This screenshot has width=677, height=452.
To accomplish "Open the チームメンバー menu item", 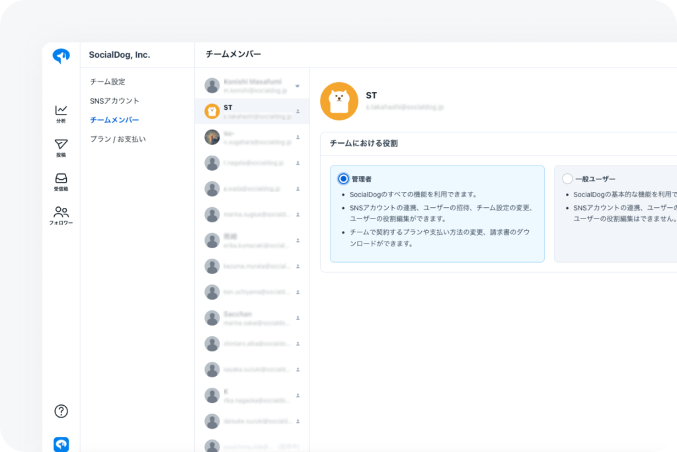I will 115,120.
